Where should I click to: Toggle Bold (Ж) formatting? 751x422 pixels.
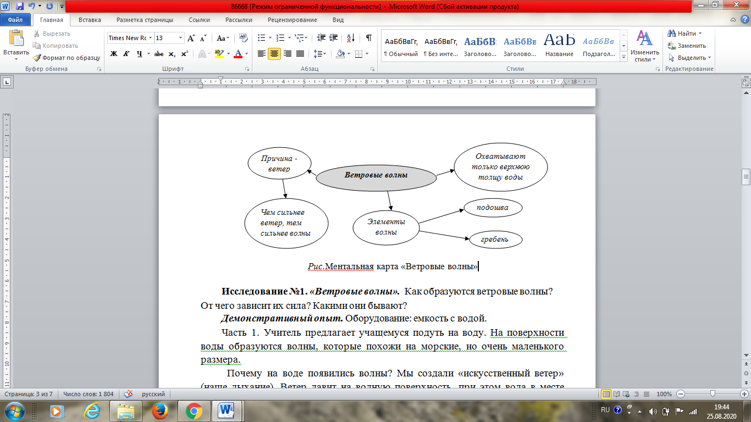tap(114, 54)
